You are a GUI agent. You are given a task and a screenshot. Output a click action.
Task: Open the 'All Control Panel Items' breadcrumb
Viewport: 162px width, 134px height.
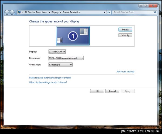[36, 12]
